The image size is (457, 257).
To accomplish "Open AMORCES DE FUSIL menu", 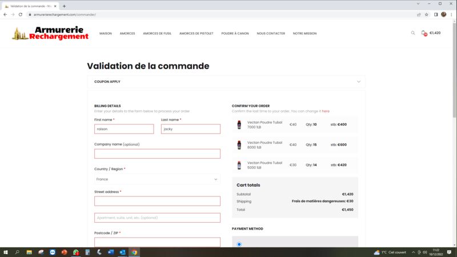I will pos(157,34).
